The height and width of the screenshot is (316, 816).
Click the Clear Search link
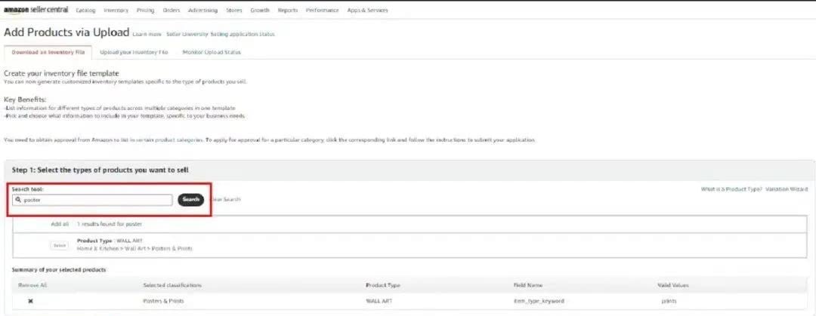(x=225, y=200)
